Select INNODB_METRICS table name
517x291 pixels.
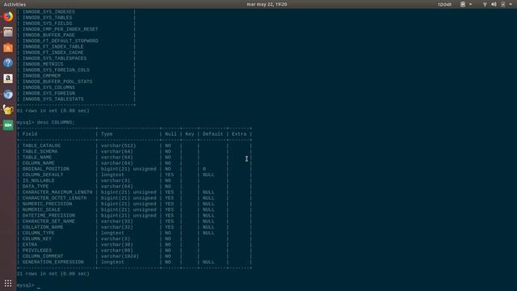click(43, 65)
